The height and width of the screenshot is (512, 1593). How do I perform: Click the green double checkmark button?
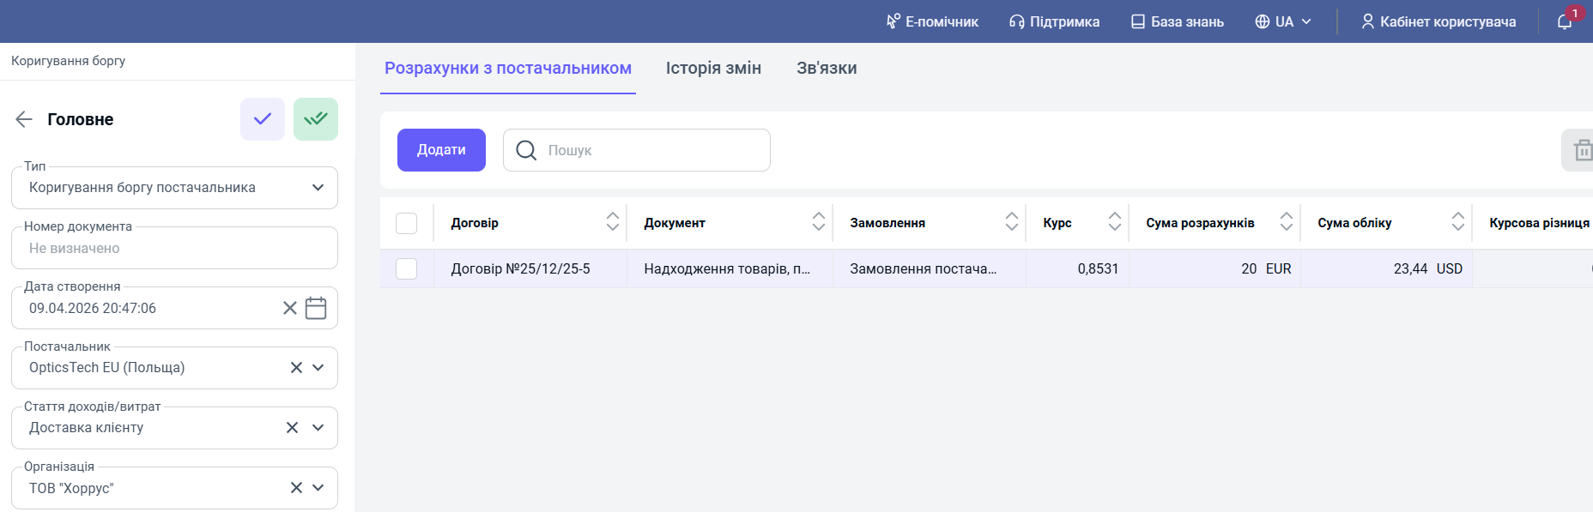coord(316,119)
